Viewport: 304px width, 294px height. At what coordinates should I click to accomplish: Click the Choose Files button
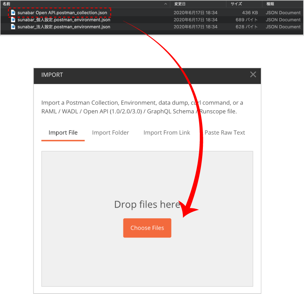(147, 228)
